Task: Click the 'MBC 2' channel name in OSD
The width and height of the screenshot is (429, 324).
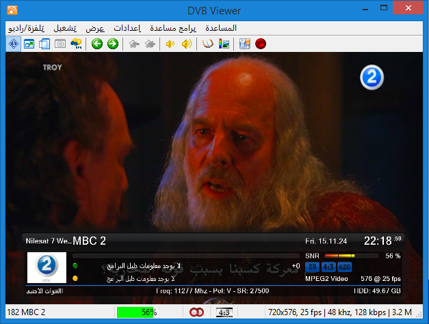Action: pos(89,241)
